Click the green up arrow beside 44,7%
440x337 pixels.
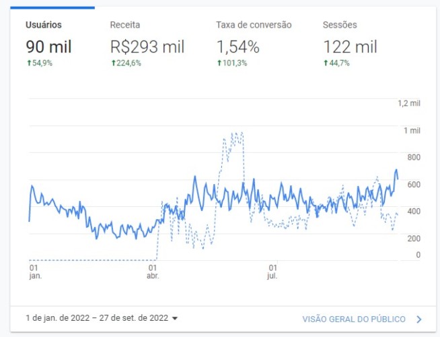(x=326, y=63)
